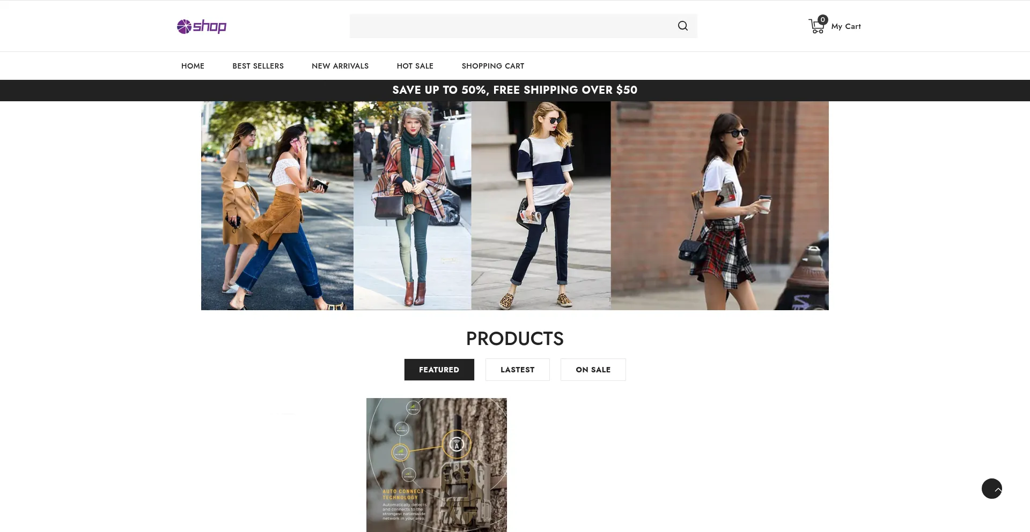Image resolution: width=1030 pixels, height=532 pixels.
Task: Open Shopping Cart from the navigation bar
Action: [x=492, y=66]
